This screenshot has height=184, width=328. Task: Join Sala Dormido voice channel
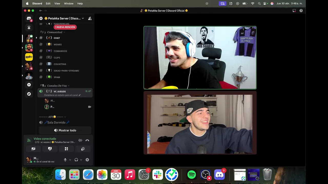[x=65, y=122]
